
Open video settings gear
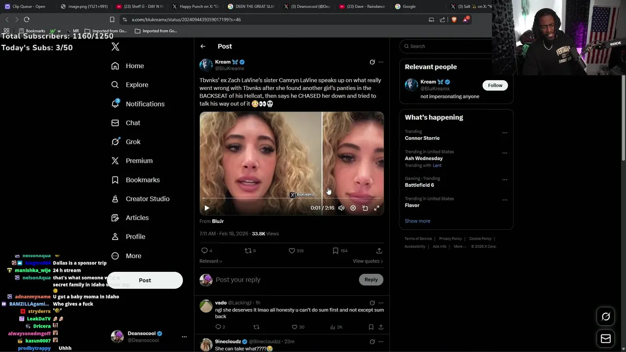353,208
